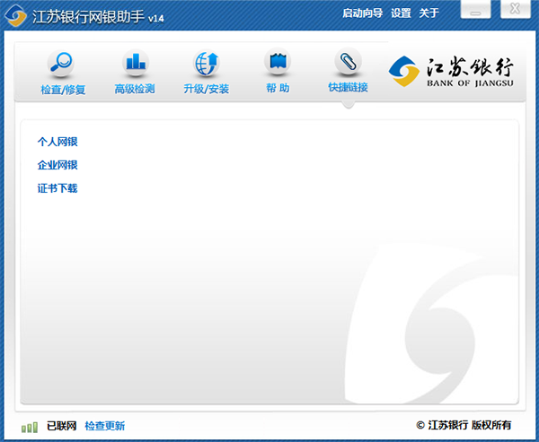This screenshot has height=442, width=539.
Task: Switch to the 帮助 tab label
Action: 278,88
